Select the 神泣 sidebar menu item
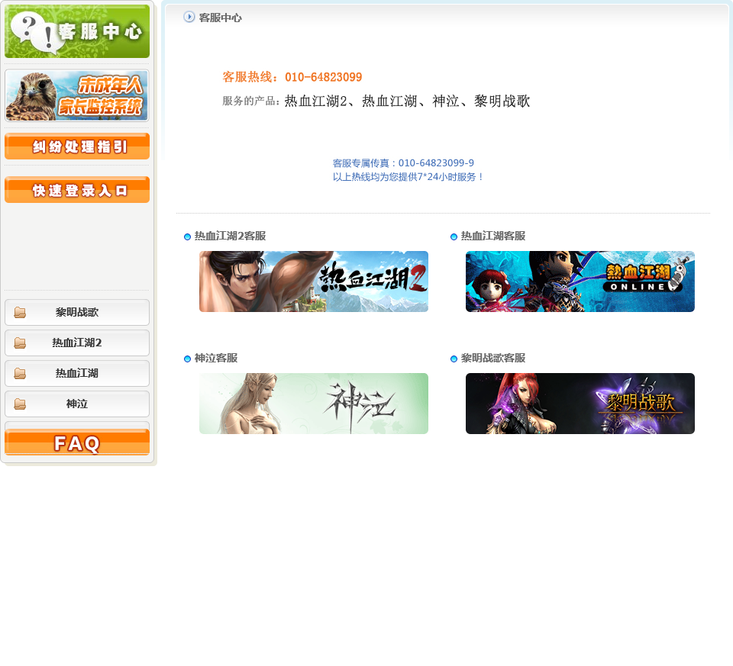 (77, 404)
